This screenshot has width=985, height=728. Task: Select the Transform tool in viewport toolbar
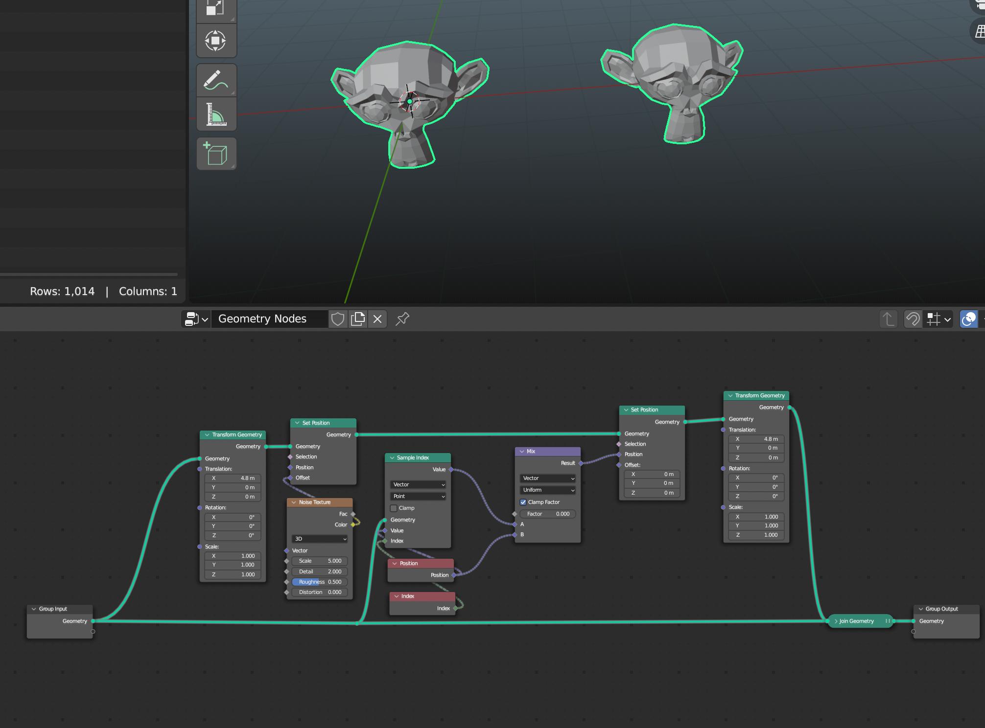coord(216,41)
